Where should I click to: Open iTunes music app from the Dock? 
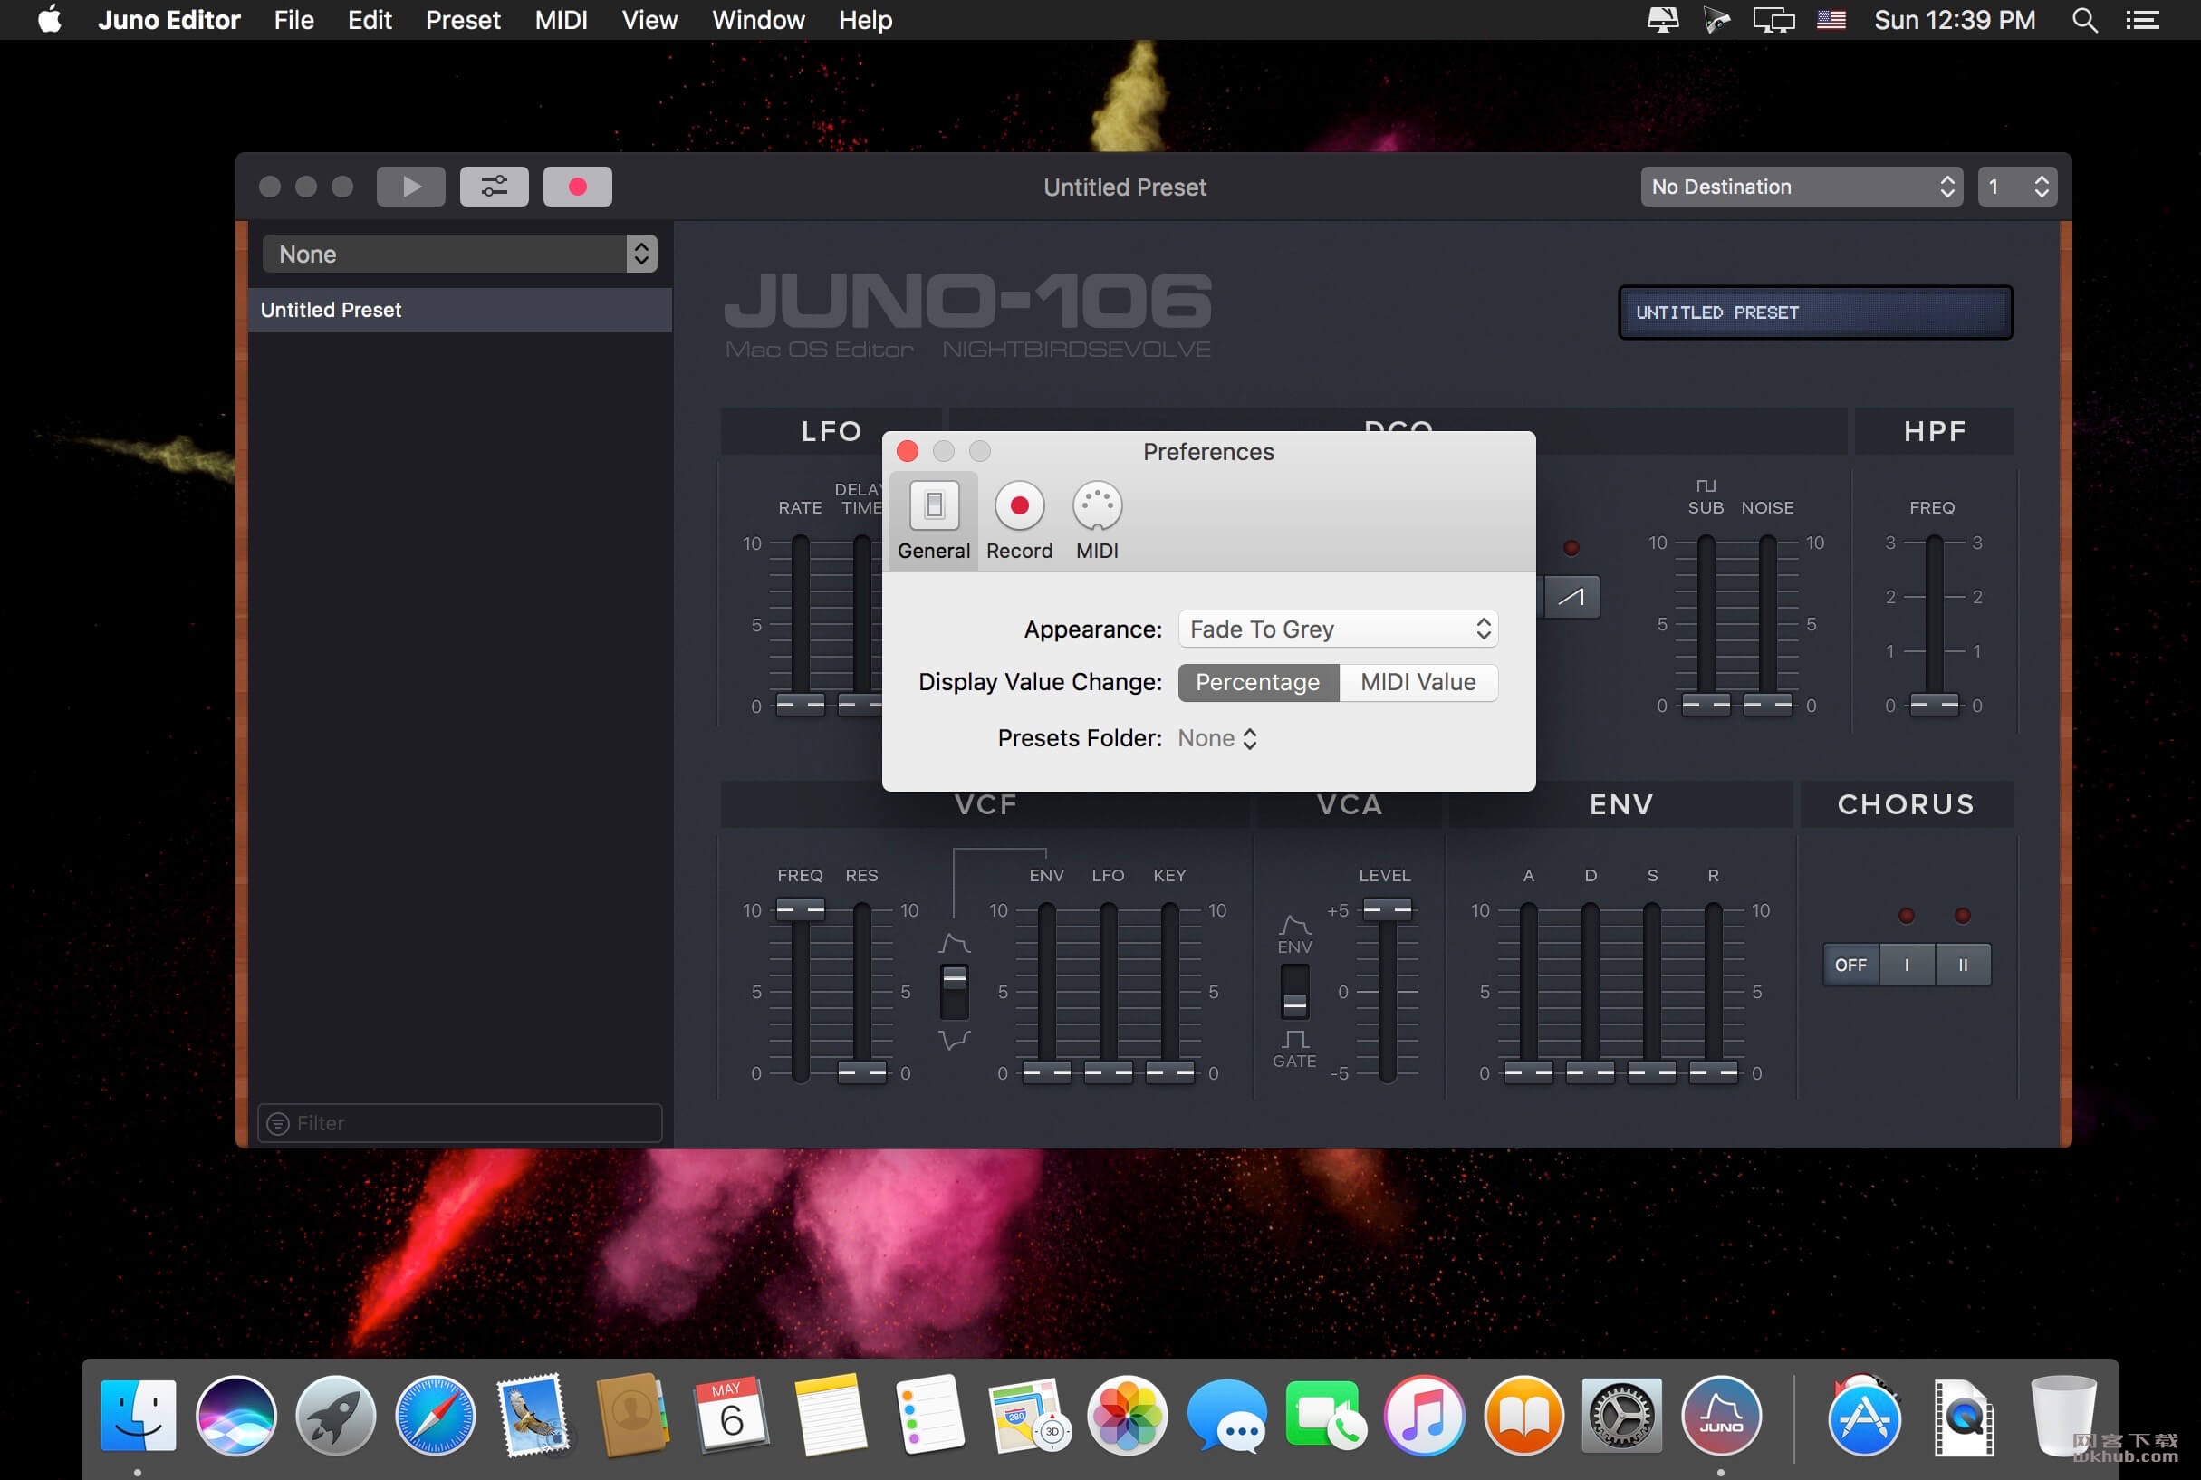1424,1415
